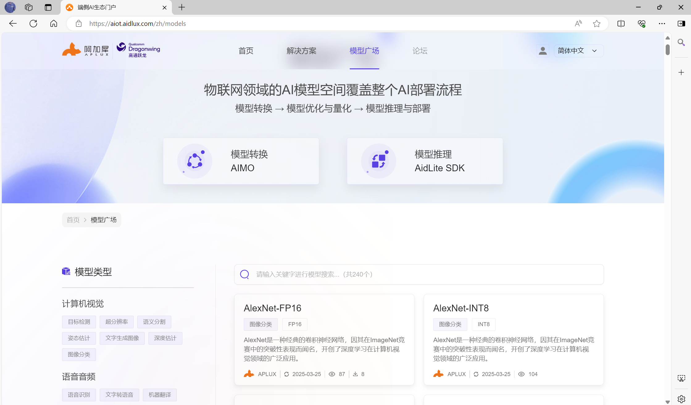
Task: Add page to favorites star icon
Action: click(597, 24)
